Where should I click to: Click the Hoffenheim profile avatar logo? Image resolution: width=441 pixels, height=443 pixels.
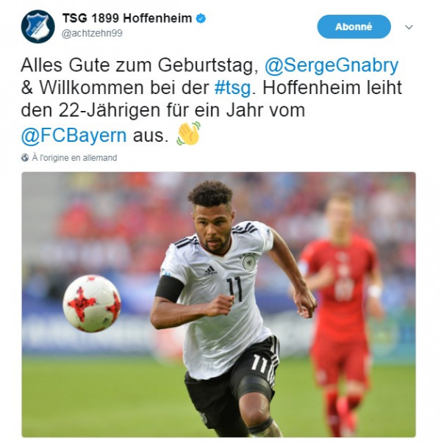pos(38,26)
